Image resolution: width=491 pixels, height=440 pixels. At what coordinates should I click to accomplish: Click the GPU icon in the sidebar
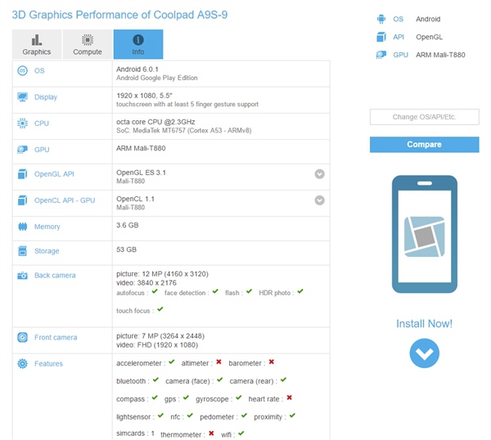(381, 55)
